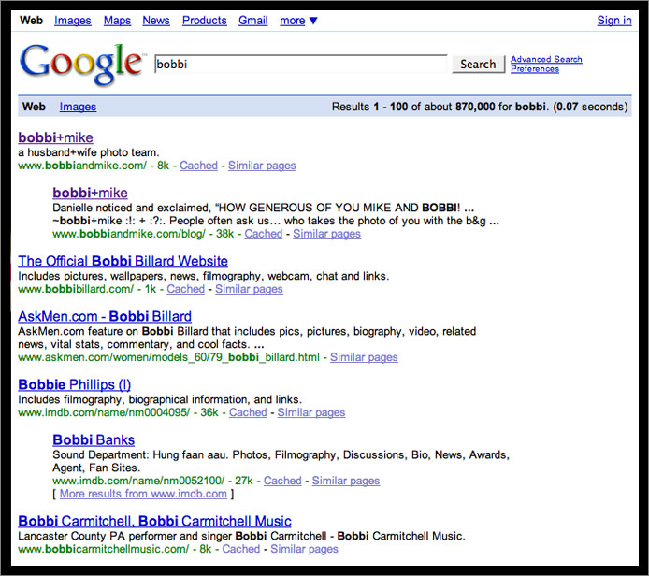Open Cached link for Bobbi Carmitchell result
Screen dimensions: 649x576
coord(240,549)
